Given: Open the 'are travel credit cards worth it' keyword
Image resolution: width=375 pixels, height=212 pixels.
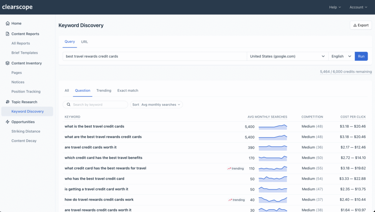Looking at the screenshot, I should (x=91, y=148).
